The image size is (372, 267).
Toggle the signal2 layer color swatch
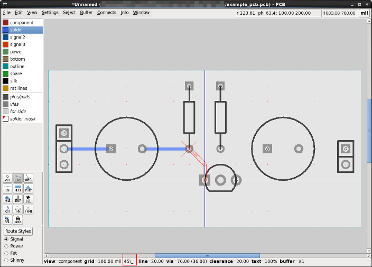point(5,37)
